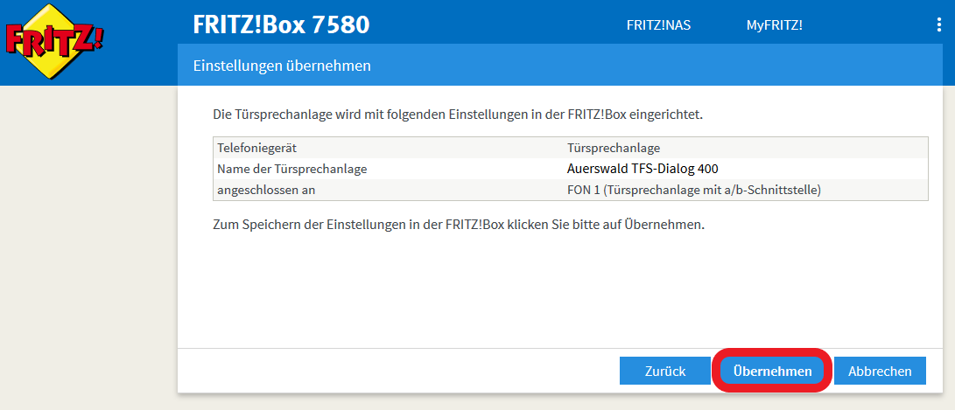
Task: Click the Einstellungen übernehmen heading
Action: [282, 66]
